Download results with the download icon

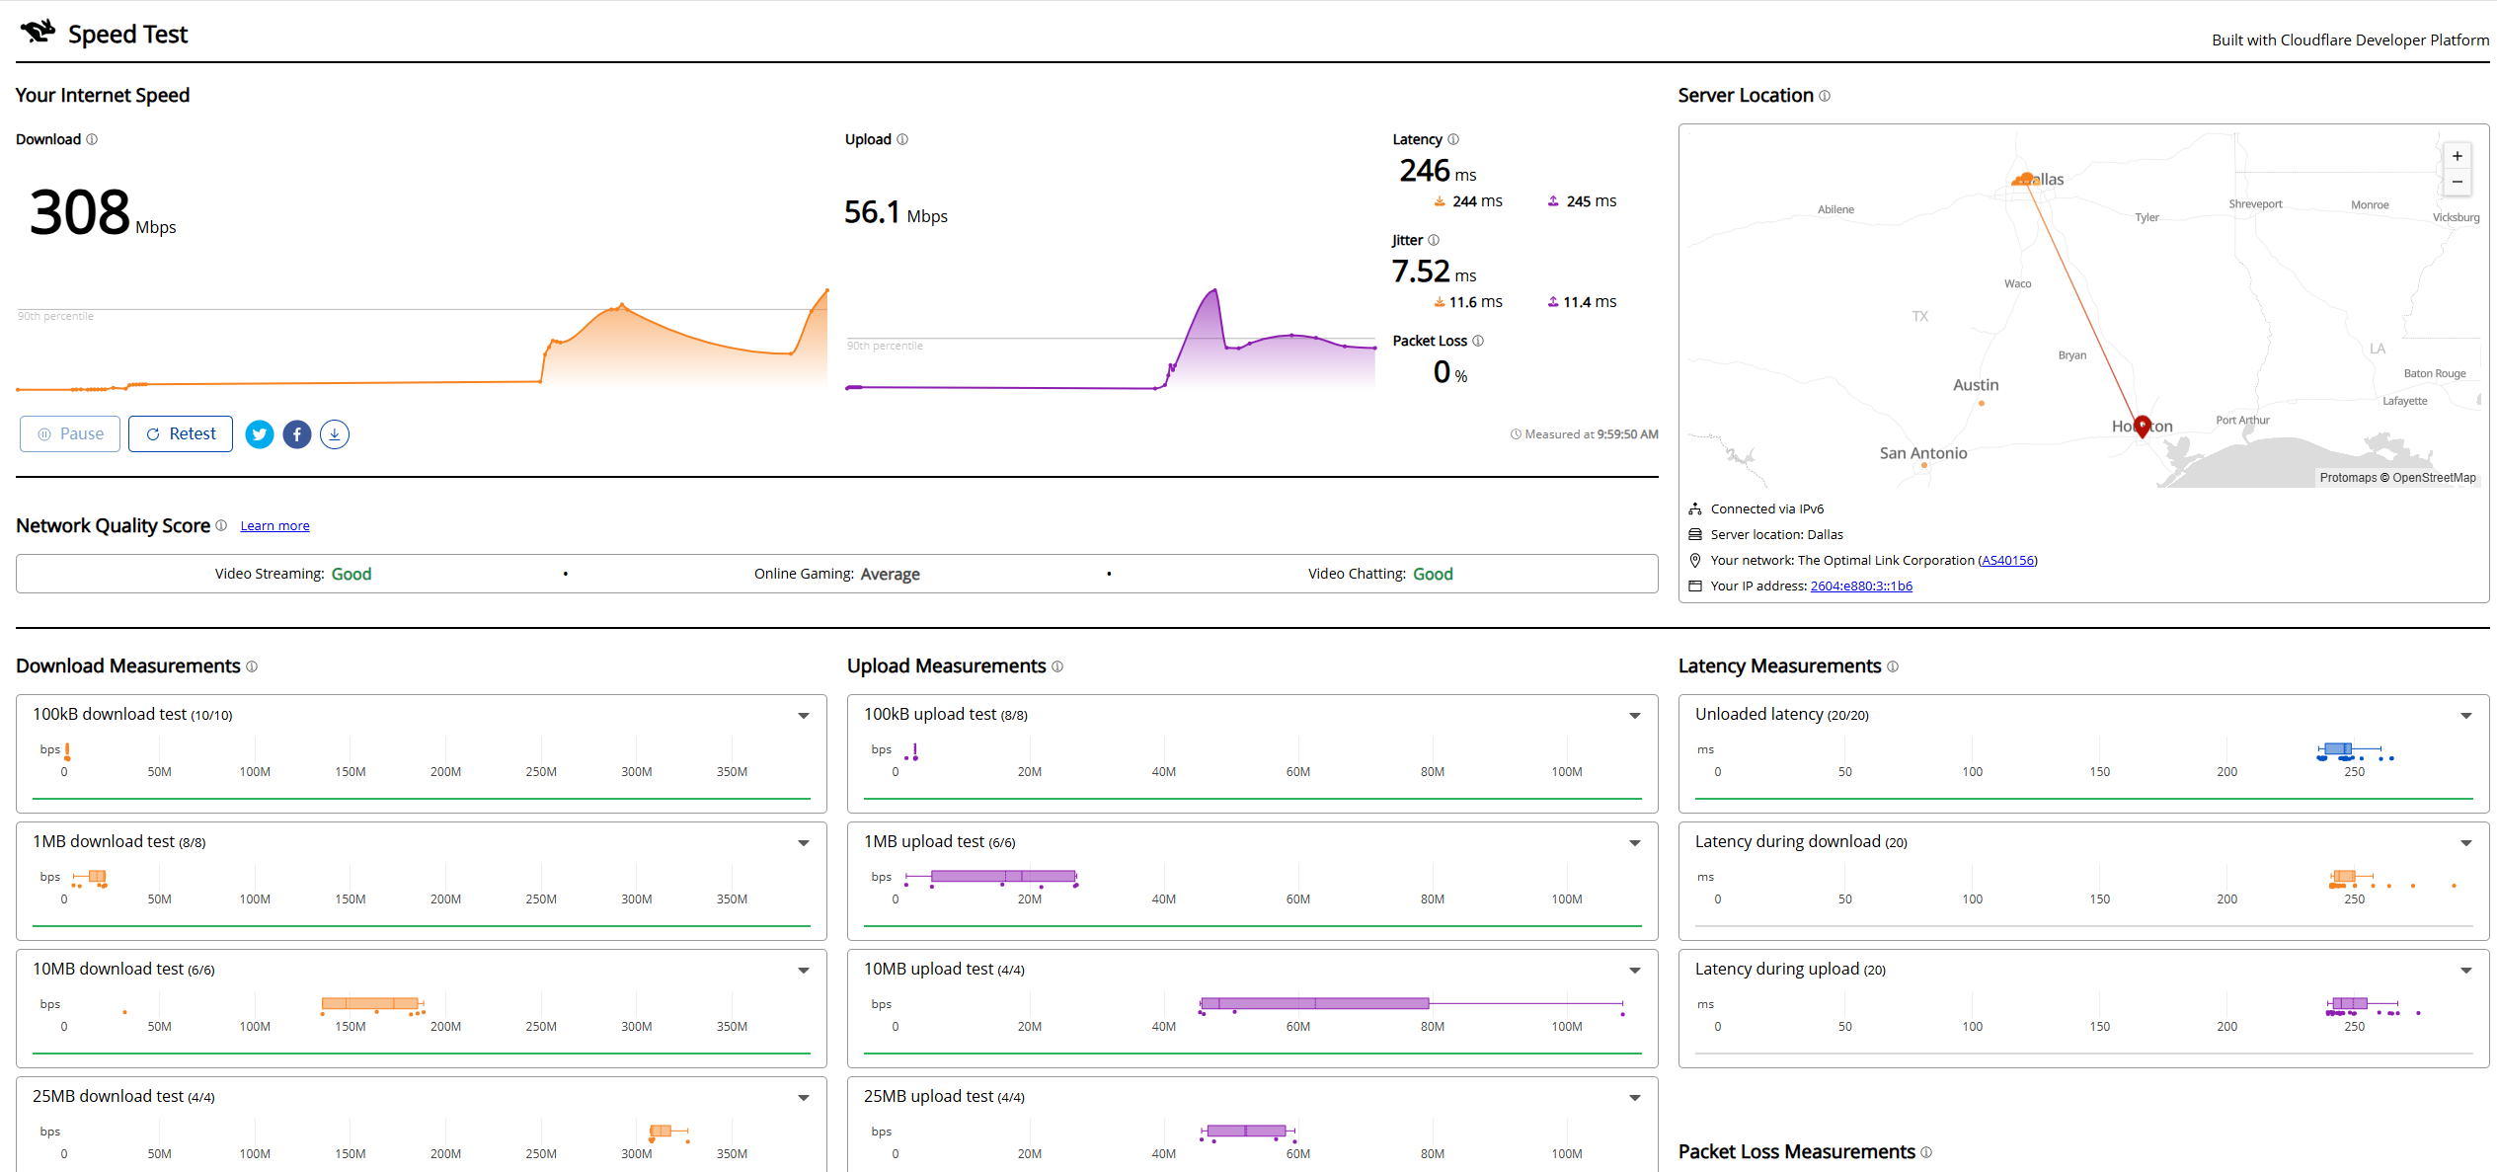click(335, 434)
